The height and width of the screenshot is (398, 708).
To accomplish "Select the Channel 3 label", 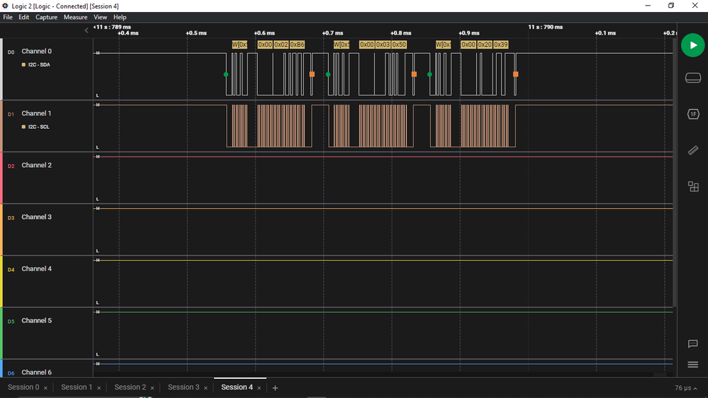I will (x=37, y=217).
